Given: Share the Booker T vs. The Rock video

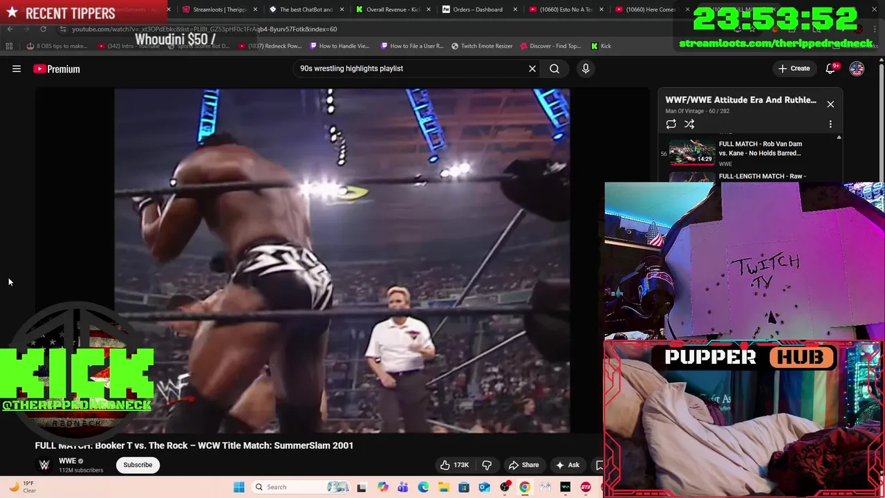Looking at the screenshot, I should [523, 465].
